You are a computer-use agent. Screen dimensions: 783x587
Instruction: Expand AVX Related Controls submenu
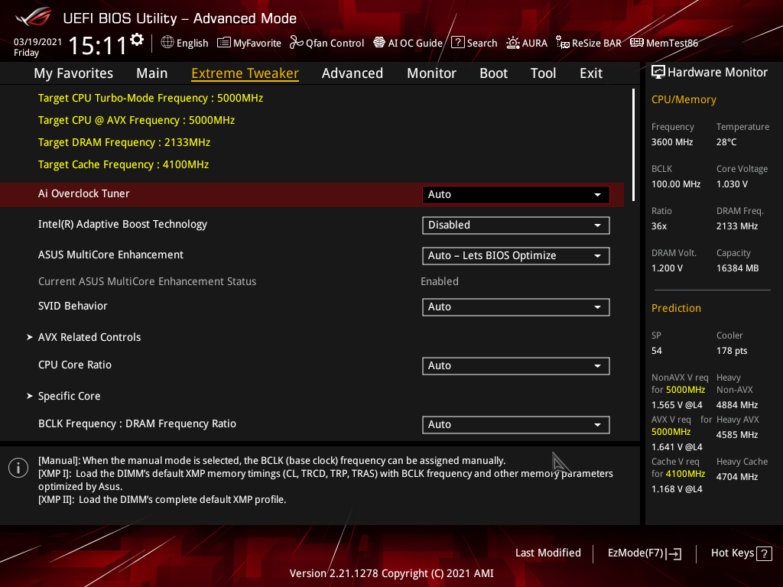coord(84,337)
